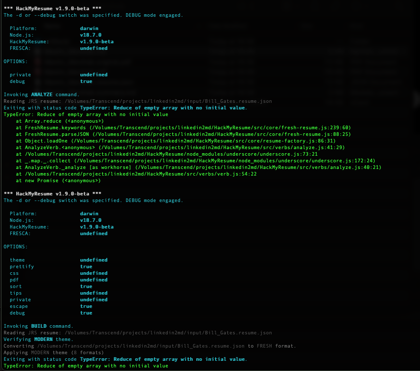Click the 'undefined' value beside tips
This screenshot has height=371, width=420.
point(94,293)
